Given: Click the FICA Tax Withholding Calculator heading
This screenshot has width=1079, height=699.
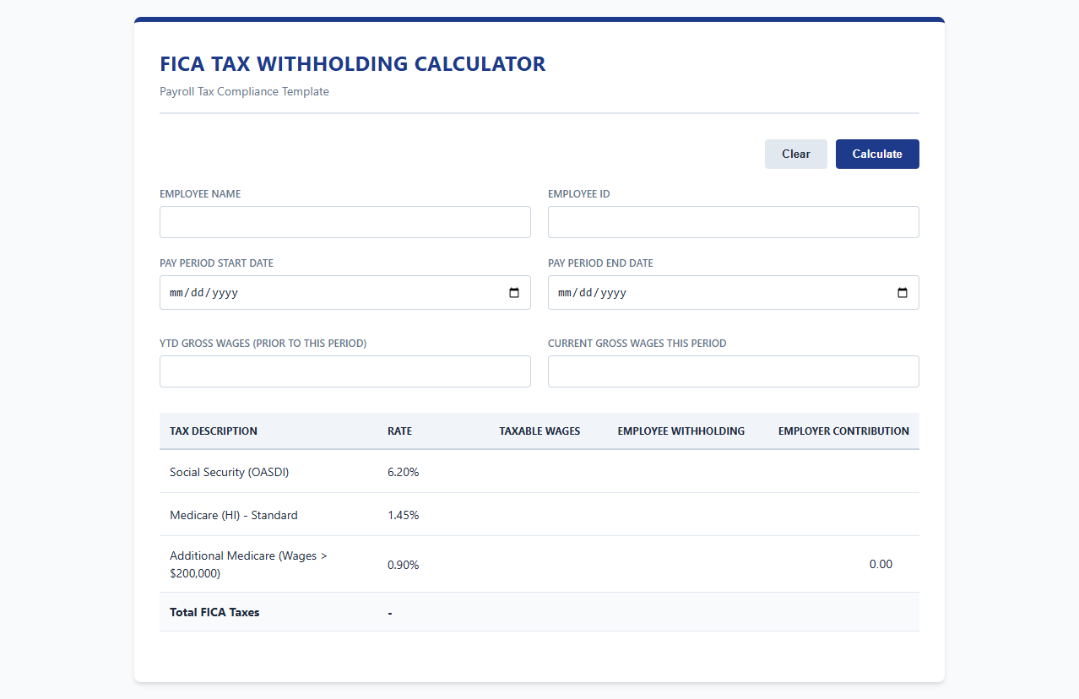Looking at the screenshot, I should point(353,63).
